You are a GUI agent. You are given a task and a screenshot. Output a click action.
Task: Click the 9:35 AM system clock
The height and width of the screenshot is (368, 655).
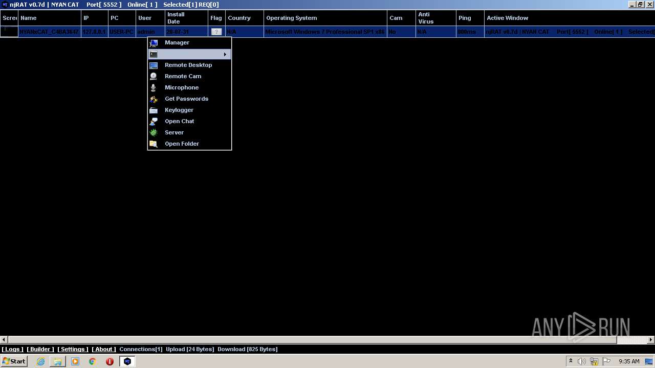(629, 361)
